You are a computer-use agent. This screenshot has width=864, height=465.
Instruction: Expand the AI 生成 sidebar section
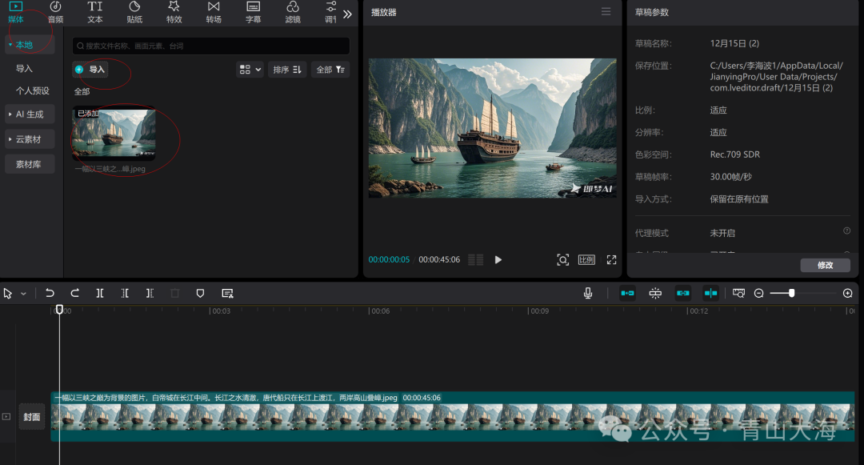(30, 114)
